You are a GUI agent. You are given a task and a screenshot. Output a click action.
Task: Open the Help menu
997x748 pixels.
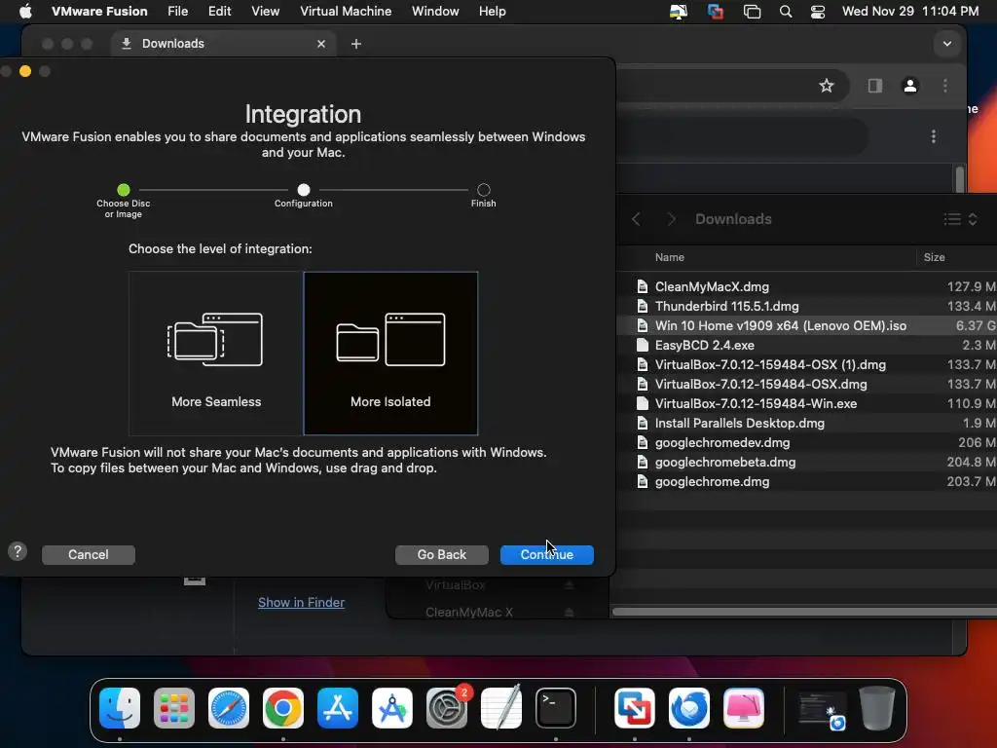(x=492, y=11)
